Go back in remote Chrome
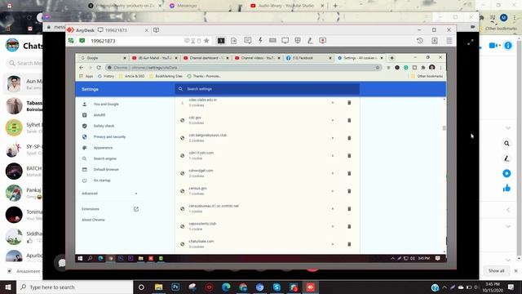This screenshot has height=294, width=522. (82, 67)
